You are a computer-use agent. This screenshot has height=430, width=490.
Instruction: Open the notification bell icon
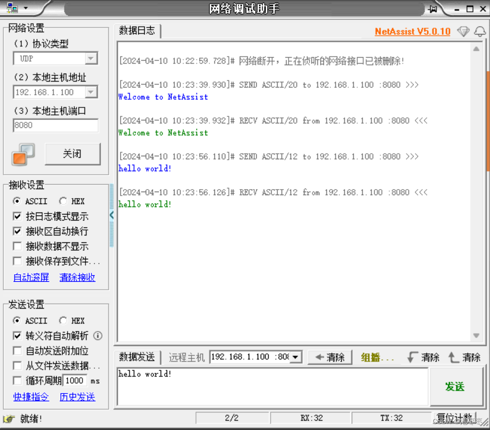click(480, 31)
